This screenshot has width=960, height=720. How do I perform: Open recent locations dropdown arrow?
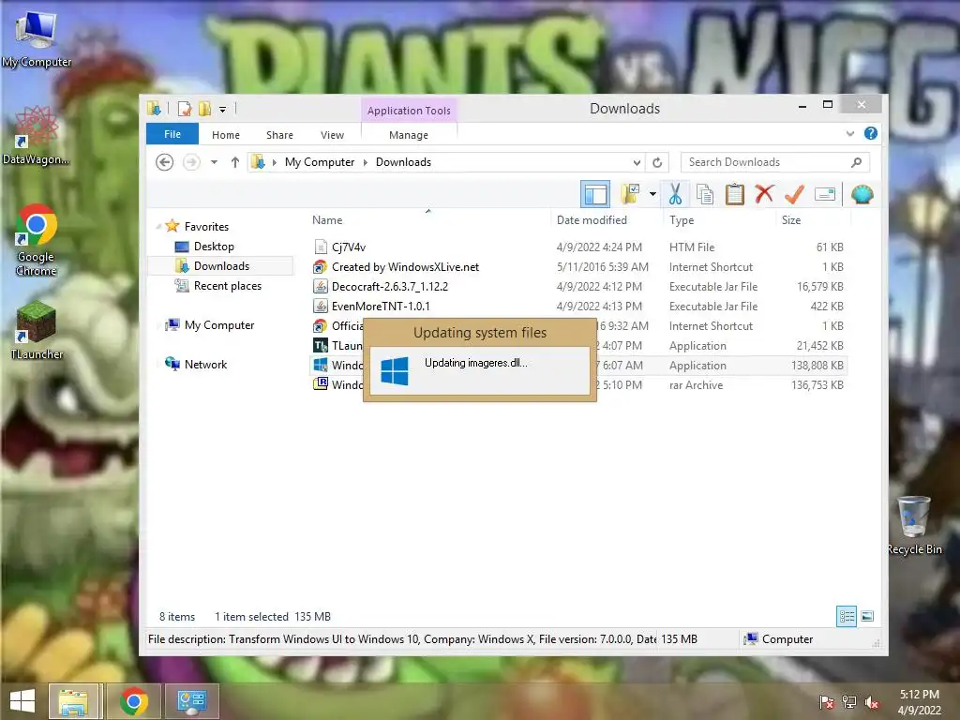point(214,162)
